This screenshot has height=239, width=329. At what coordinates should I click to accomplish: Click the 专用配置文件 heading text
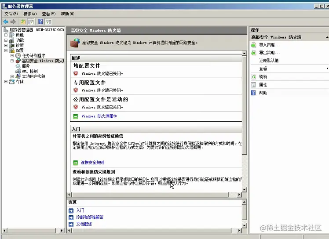coord(89,83)
